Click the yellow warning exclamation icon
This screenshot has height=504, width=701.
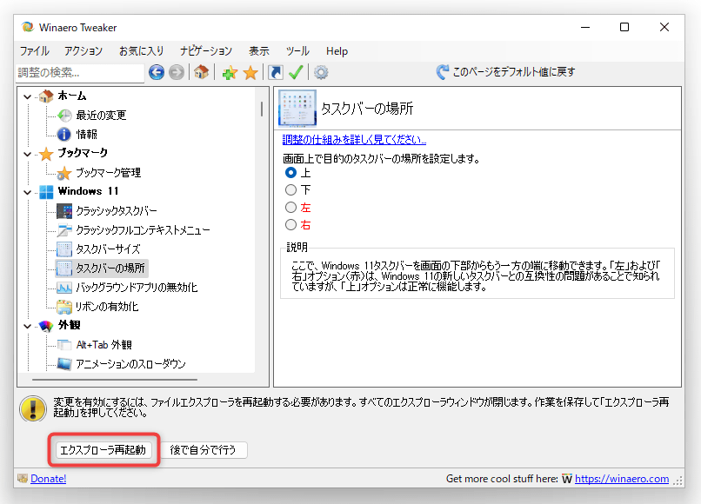33,408
